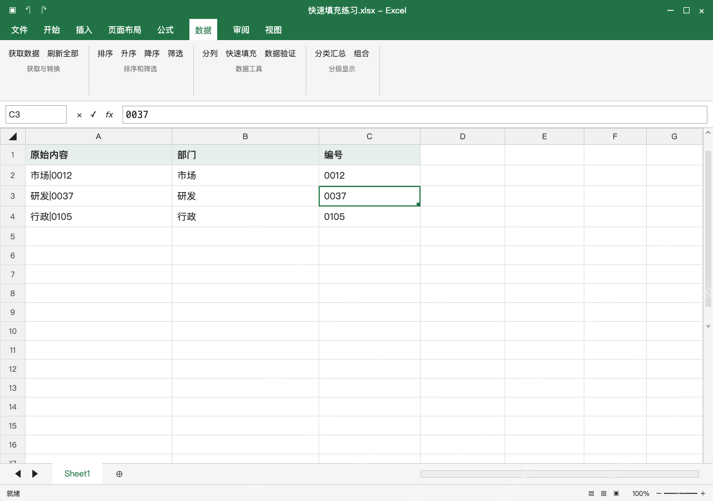Click the 分列 button

click(210, 53)
